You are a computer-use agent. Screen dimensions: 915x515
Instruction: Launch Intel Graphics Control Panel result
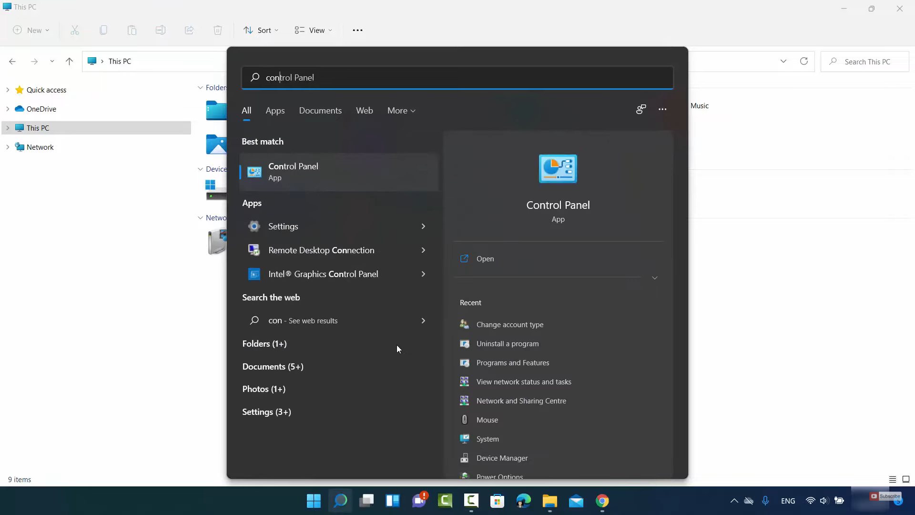pos(323,274)
